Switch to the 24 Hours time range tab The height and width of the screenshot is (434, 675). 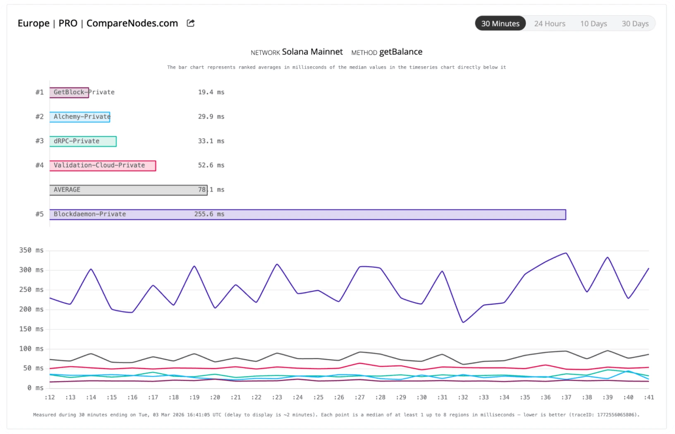coord(550,23)
